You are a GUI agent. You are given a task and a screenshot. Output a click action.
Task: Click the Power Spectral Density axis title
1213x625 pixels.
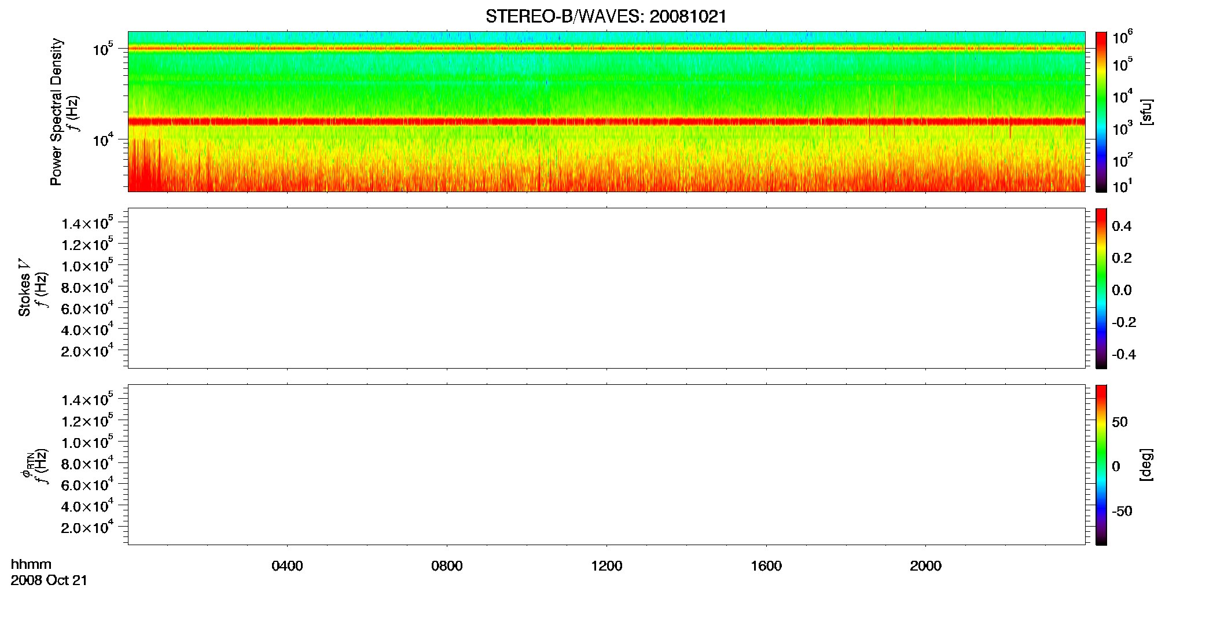tap(57, 112)
